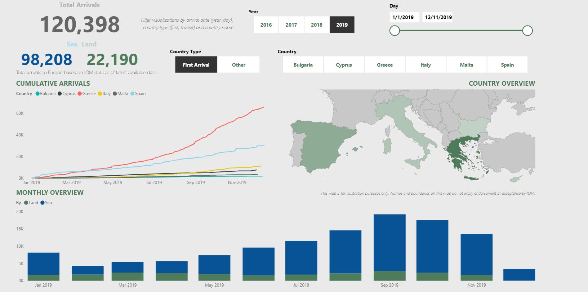
Task: Click the total arrivals figure 120,398
Action: (x=80, y=24)
